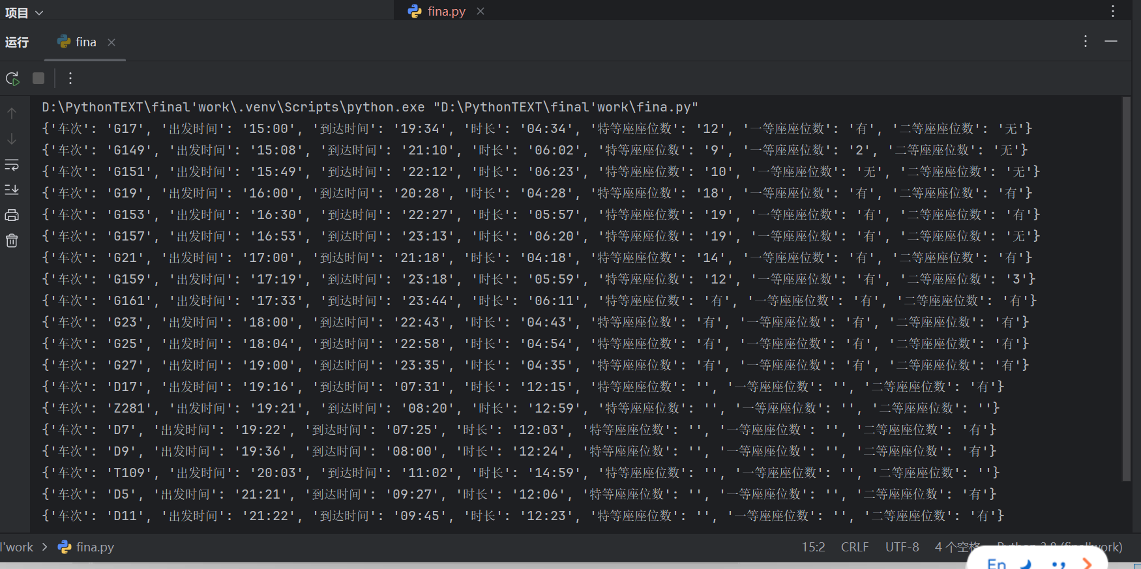Screen dimensions: 1141x569
Task: Close the fina run tab
Action: pos(111,42)
